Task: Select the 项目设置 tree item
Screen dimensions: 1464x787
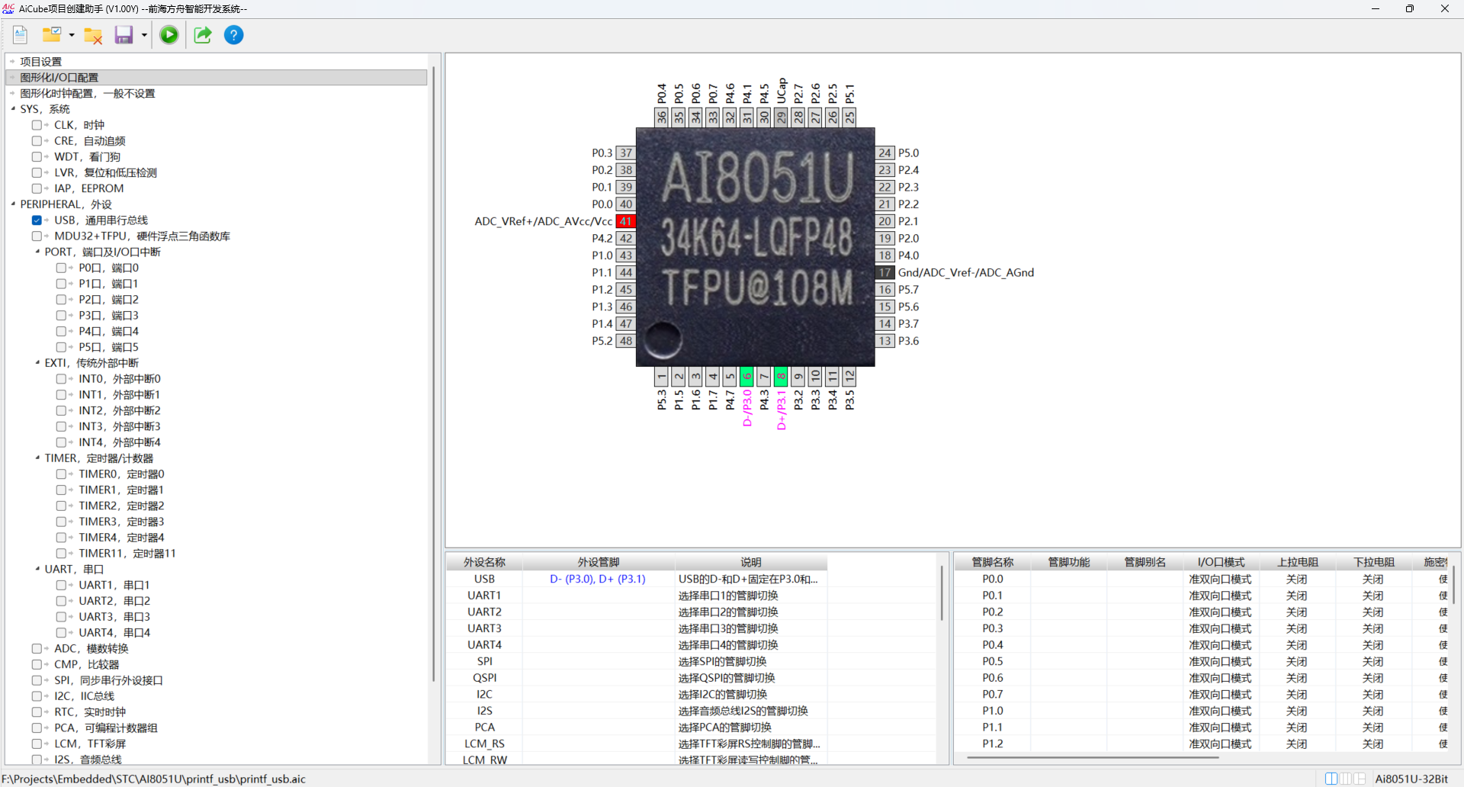Action: click(40, 62)
